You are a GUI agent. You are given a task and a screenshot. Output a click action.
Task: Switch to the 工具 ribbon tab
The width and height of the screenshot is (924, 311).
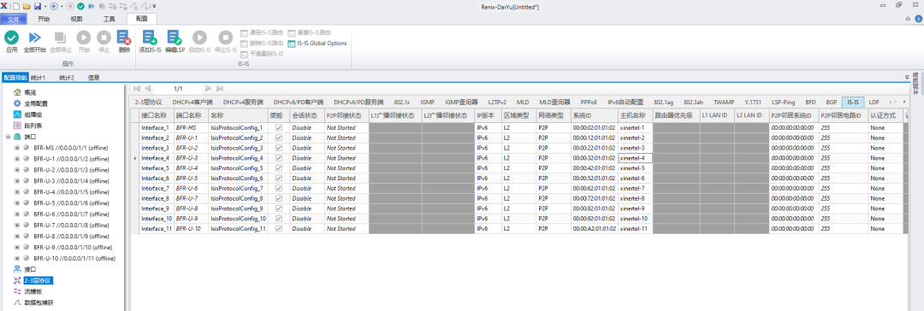click(x=110, y=19)
